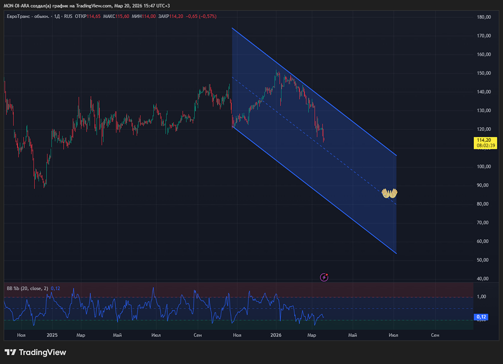Click the МИН 114,00 low value

point(144,17)
